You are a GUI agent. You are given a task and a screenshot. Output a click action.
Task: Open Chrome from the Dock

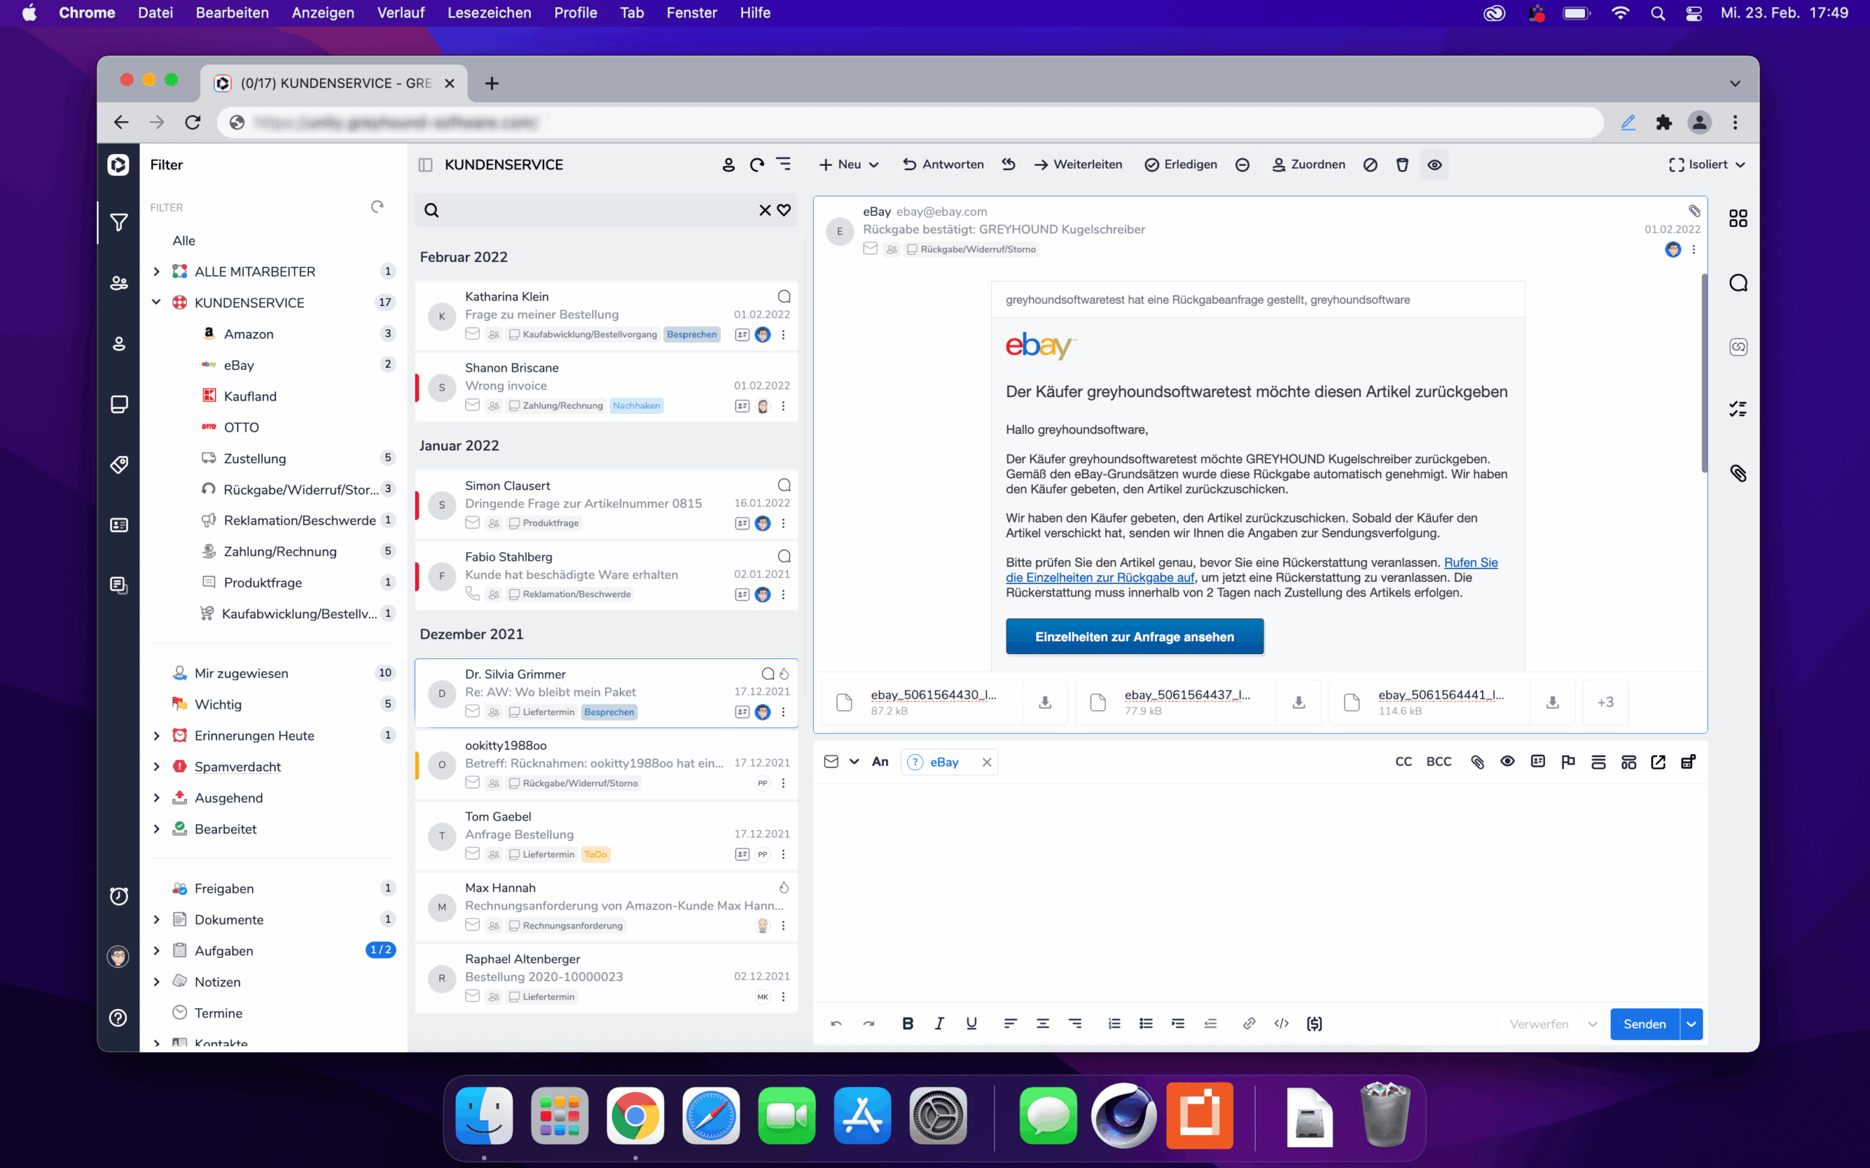[636, 1115]
